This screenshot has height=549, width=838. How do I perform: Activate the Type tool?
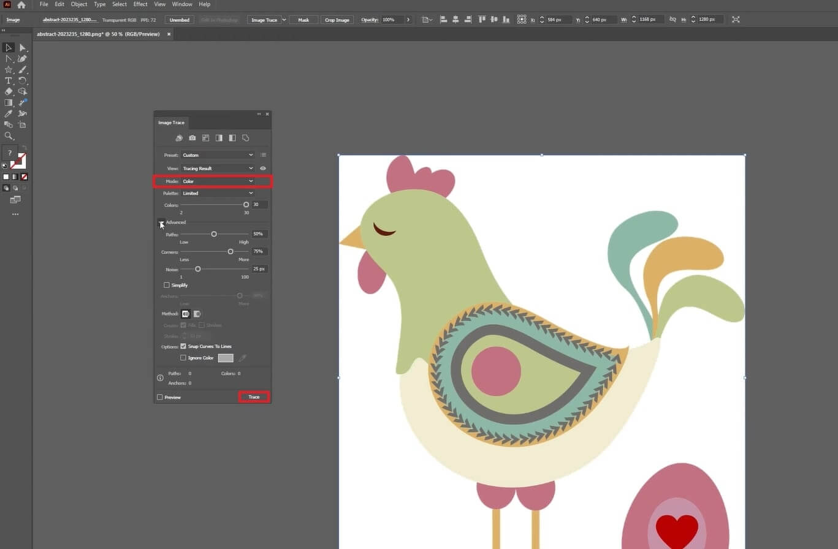(9, 81)
